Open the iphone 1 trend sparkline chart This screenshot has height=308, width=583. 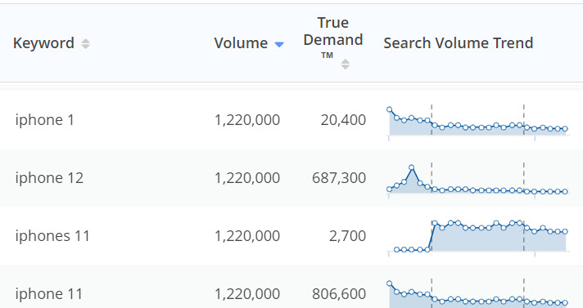point(477,123)
